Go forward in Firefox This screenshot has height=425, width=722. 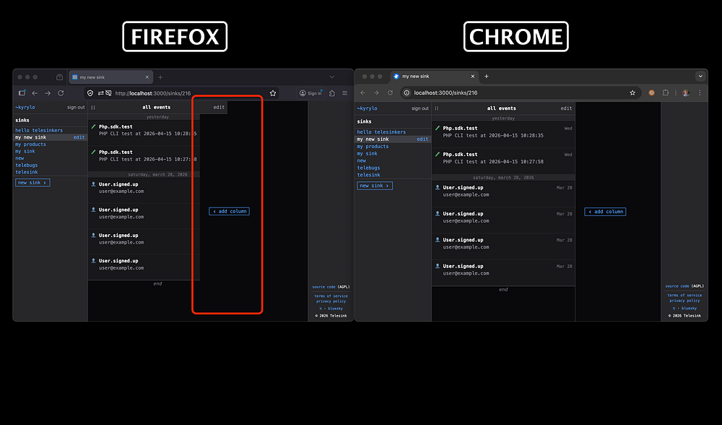(x=48, y=93)
